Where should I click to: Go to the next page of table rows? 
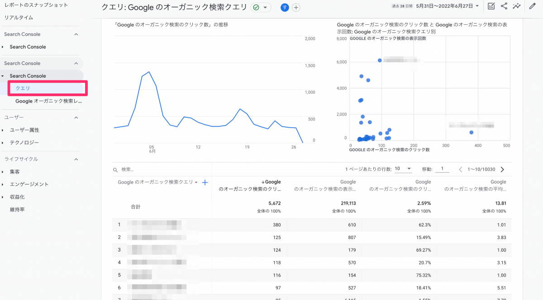point(502,169)
